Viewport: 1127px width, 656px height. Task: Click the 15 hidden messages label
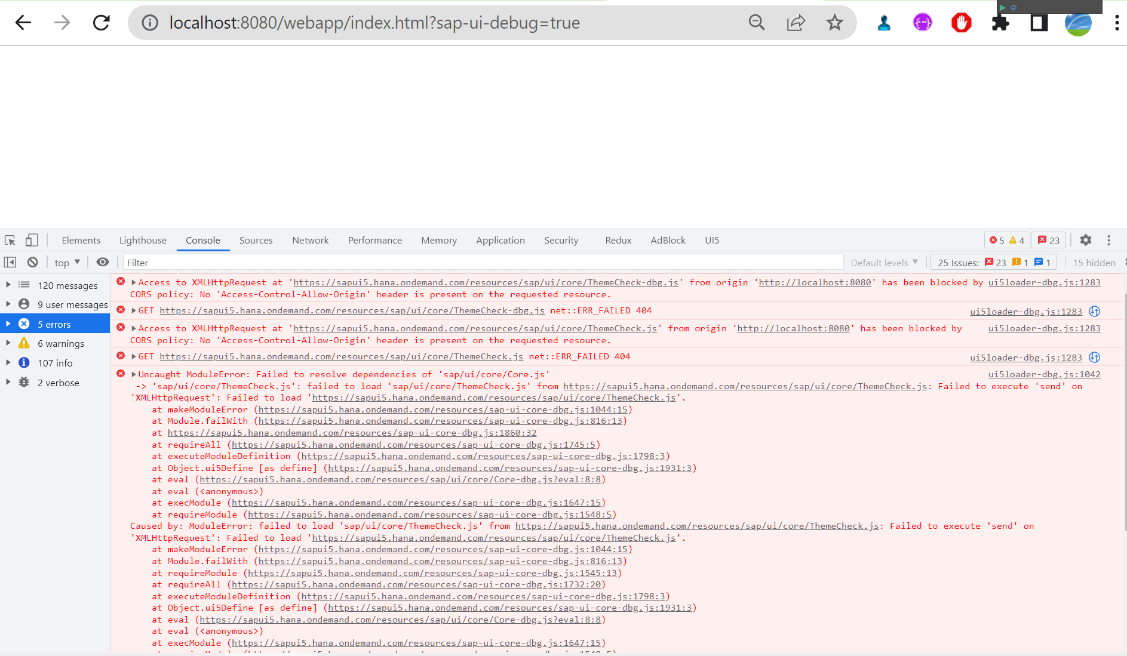1094,263
